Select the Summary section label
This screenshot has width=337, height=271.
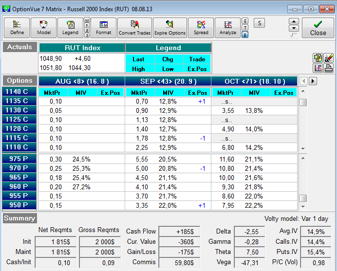click(20, 218)
